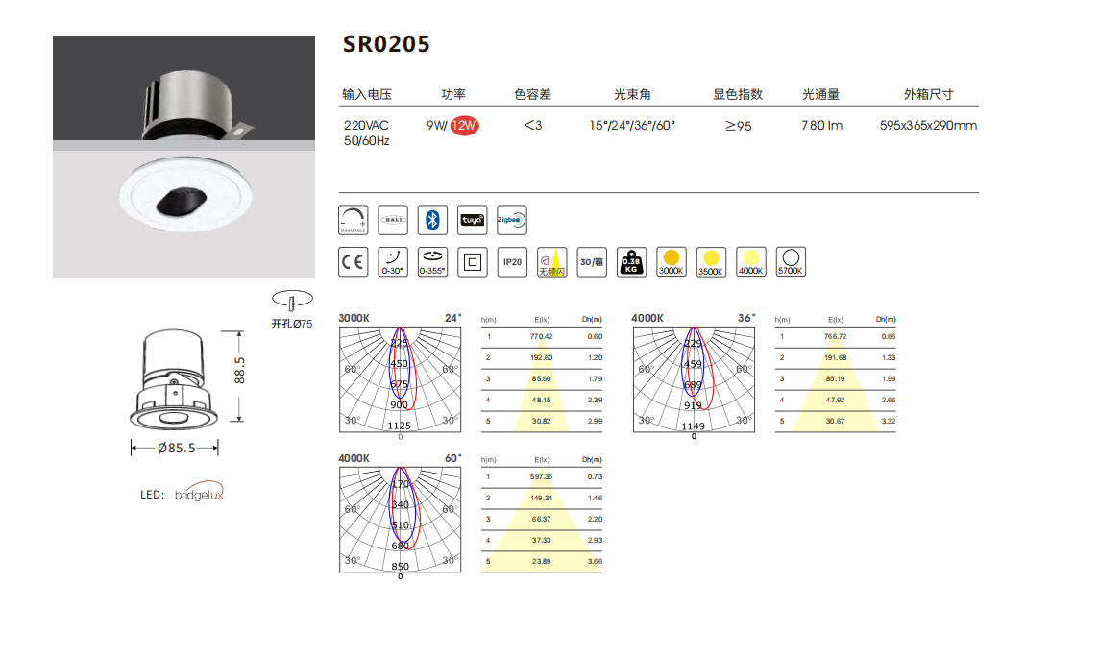Click the 15°/24°/36°/60° beam angle value

[x=632, y=126]
